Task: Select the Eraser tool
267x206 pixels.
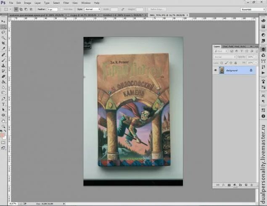Action: pyautogui.click(x=3, y=76)
